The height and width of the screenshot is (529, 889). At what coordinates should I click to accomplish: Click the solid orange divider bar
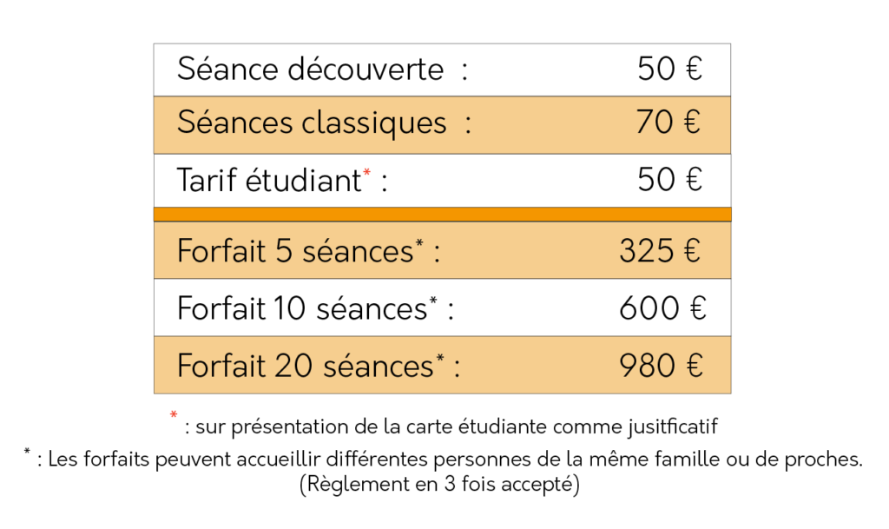coord(442,215)
